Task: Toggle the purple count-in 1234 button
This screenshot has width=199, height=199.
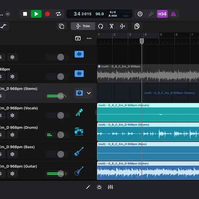Action: [162, 14]
